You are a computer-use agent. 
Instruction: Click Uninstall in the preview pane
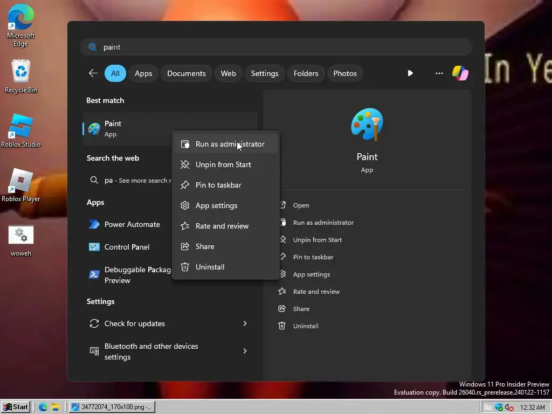coord(306,326)
